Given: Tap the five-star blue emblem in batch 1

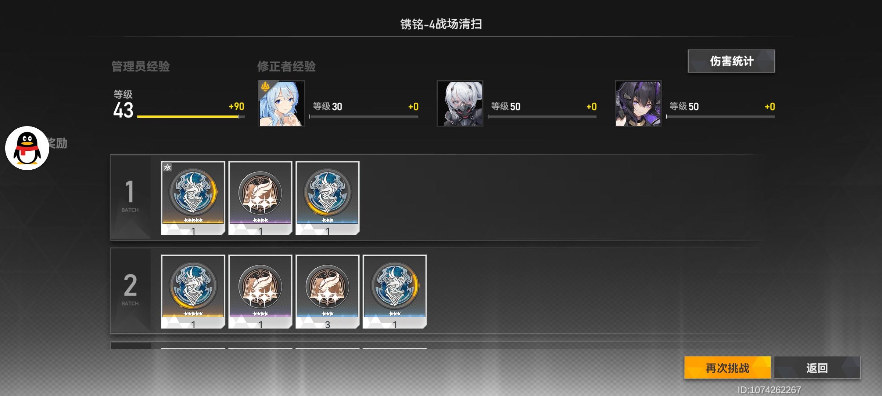Looking at the screenshot, I should 193,198.
